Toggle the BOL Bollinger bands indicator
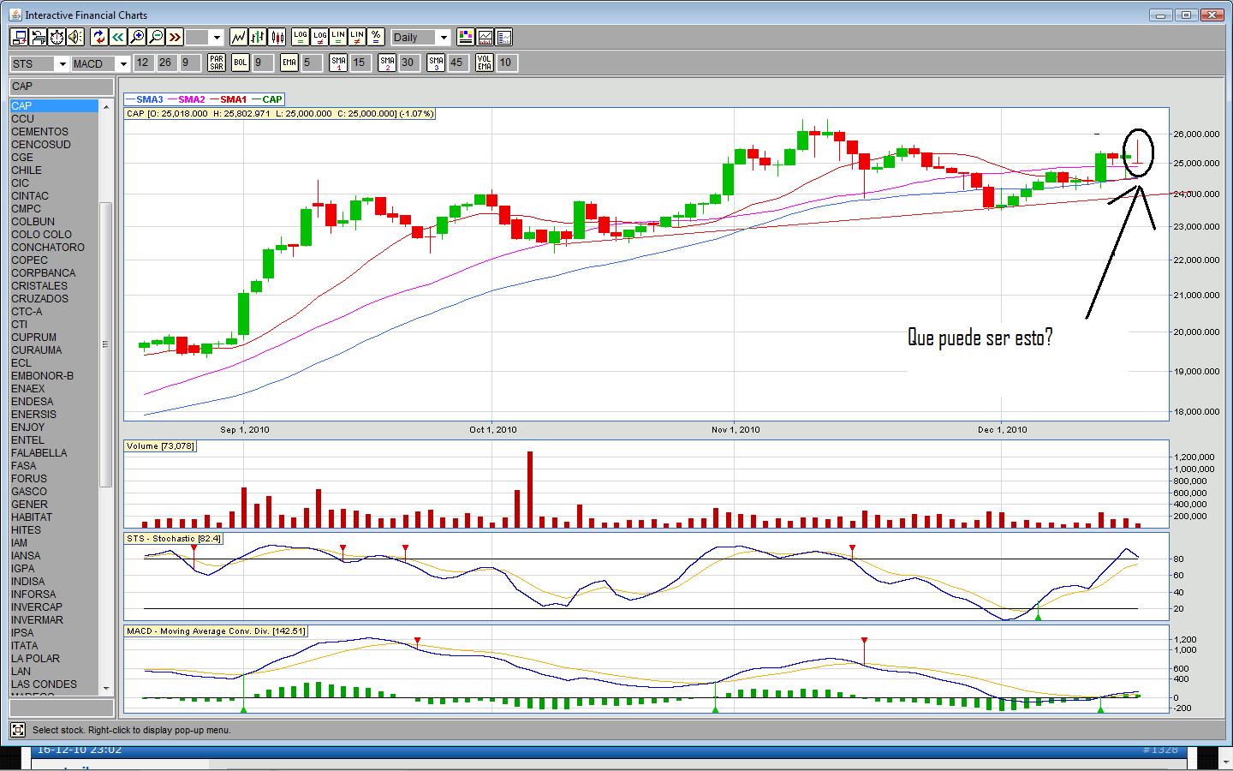Screen dimensions: 1233x771 241,63
